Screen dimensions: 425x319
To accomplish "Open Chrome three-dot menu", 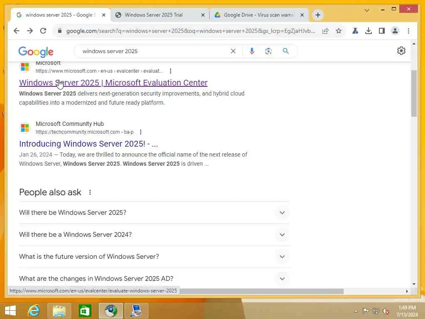I will coord(408,31).
